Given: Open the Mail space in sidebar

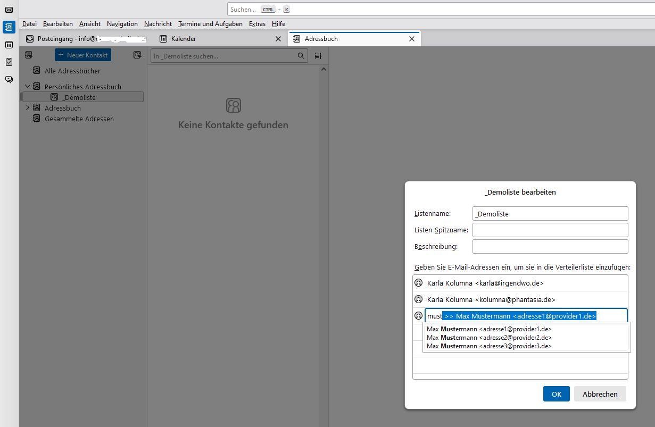Looking at the screenshot, I should [9, 10].
